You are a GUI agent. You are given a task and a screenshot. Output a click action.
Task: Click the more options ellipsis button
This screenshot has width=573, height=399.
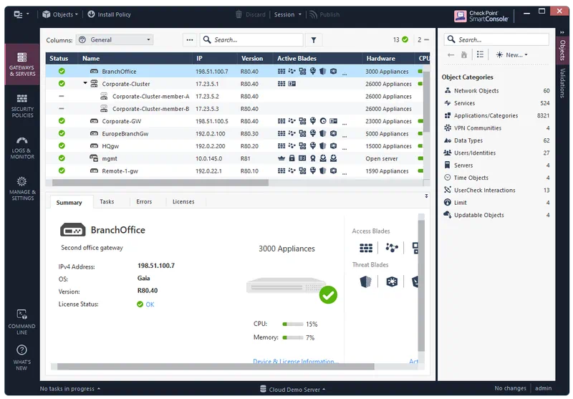pyautogui.click(x=190, y=40)
